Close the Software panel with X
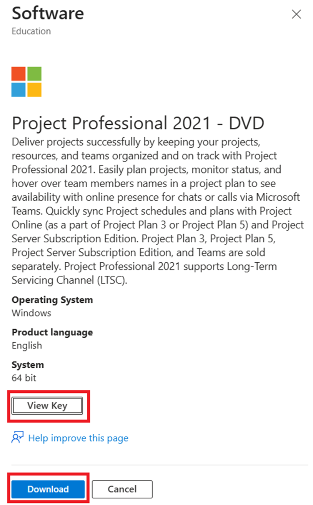Image resolution: width=313 pixels, height=505 pixels. click(296, 14)
